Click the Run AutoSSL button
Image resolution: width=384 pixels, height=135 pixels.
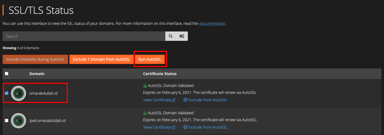[x=150, y=59]
